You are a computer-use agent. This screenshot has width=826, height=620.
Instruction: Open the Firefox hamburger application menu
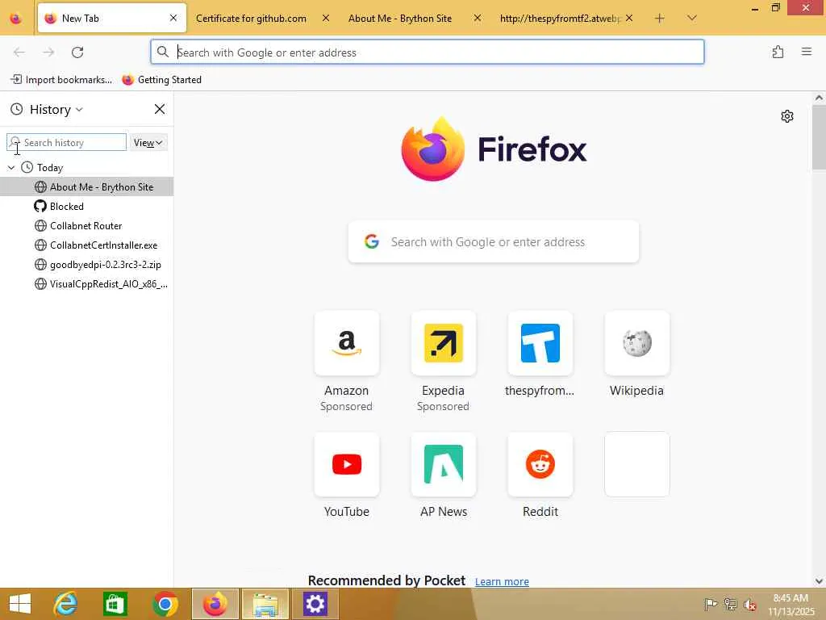pos(807,52)
